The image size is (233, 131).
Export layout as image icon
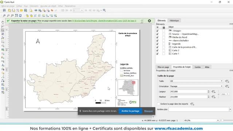pos(40,10)
